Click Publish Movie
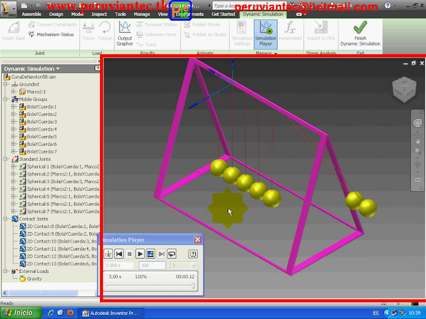The width and height of the screenshot is (426, 319). 202,24
